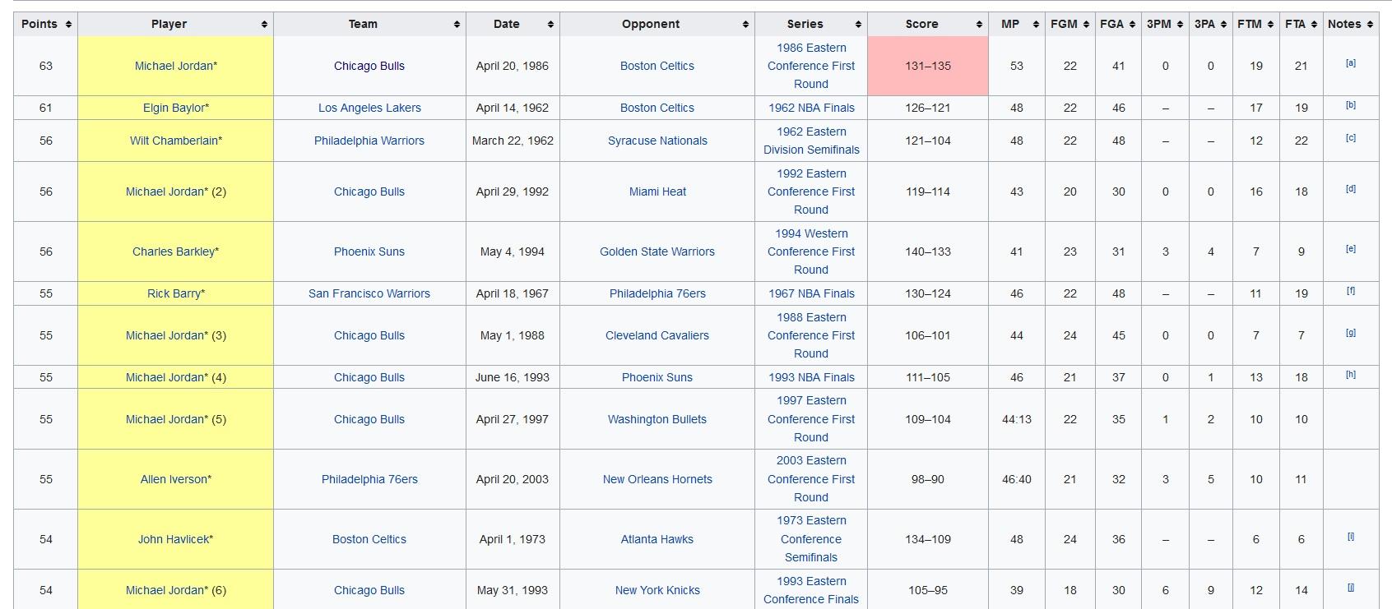
Task: Open Philadelphia 76ers opponent link in Barry row
Action: click(x=657, y=293)
